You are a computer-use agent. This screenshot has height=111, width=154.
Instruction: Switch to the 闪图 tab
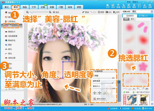61,7
